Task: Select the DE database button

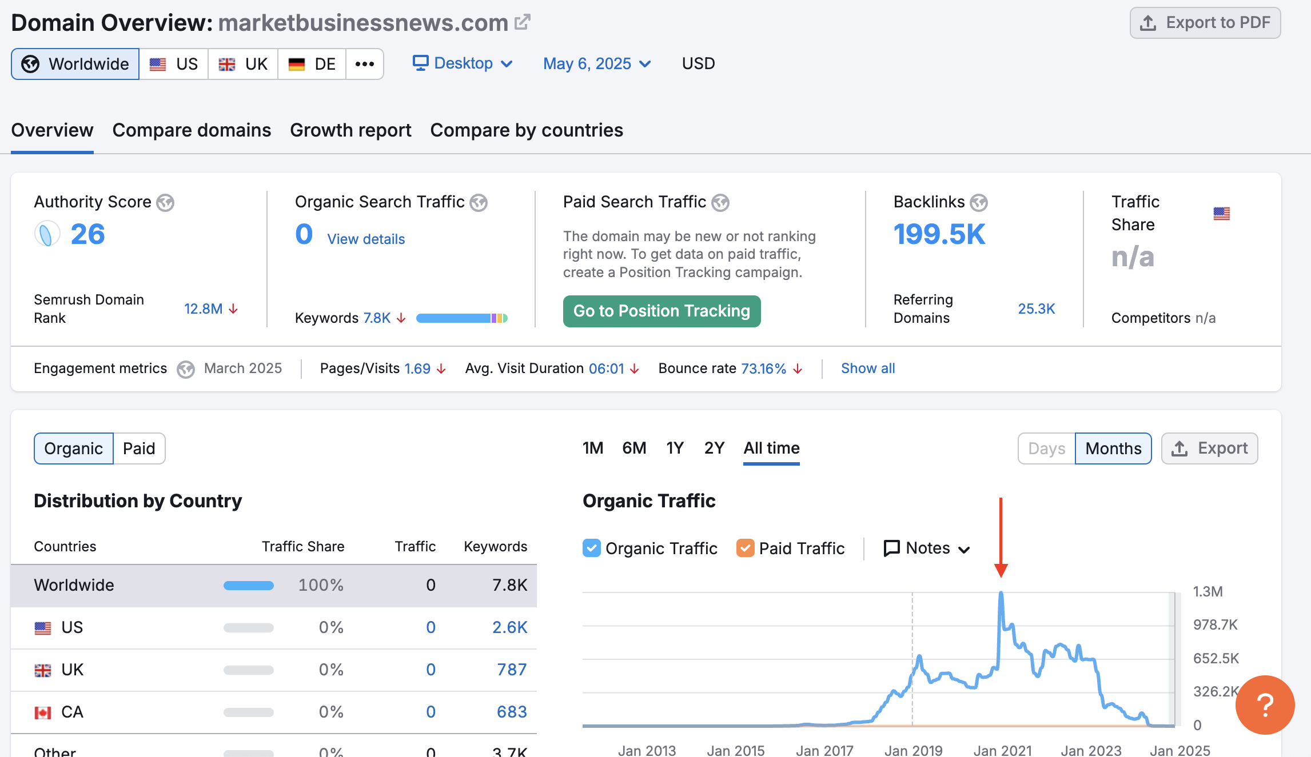Action: click(312, 64)
